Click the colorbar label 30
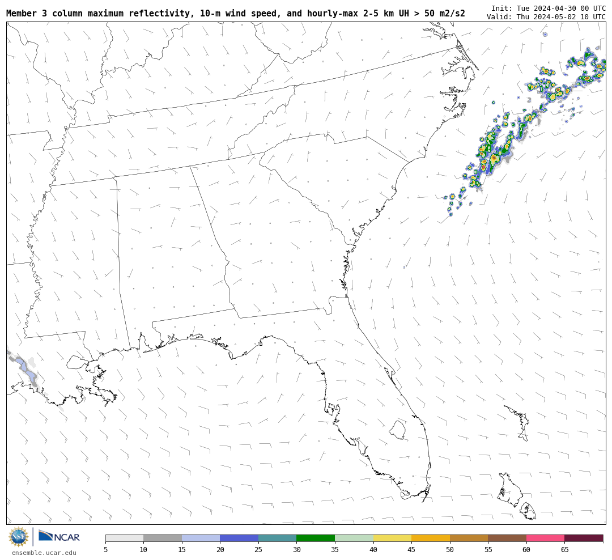This screenshot has width=612, height=560. click(296, 550)
